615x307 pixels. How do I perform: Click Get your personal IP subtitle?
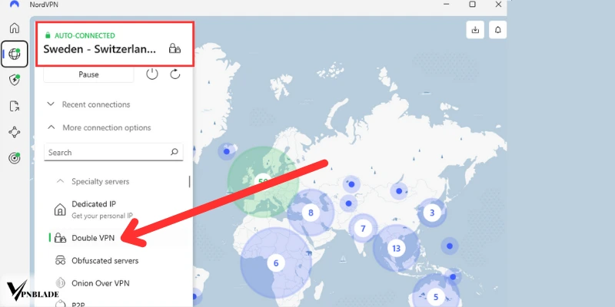click(x=102, y=216)
